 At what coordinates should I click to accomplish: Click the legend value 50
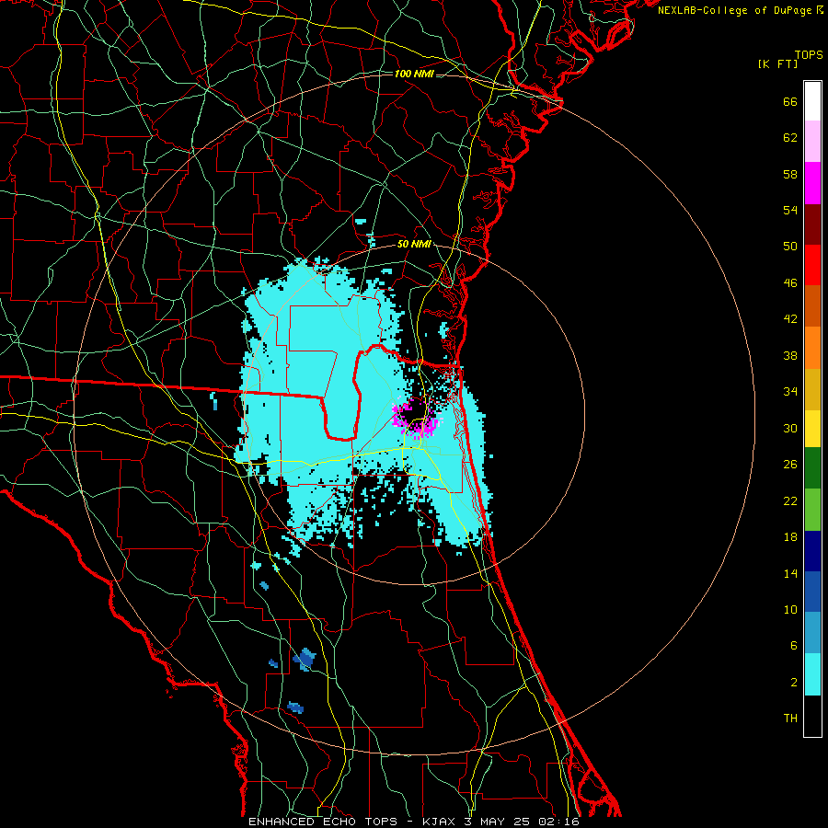point(790,247)
